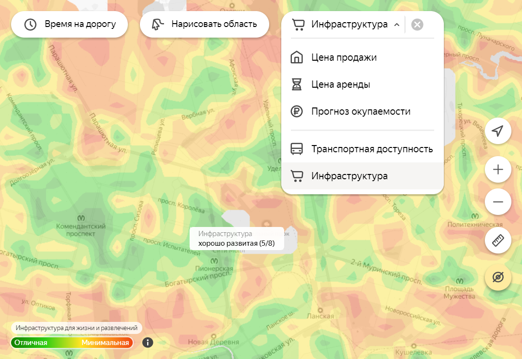522x359 pixels.
Task: Clear the Инфраструктура filter with the X icon
Action: [417, 25]
